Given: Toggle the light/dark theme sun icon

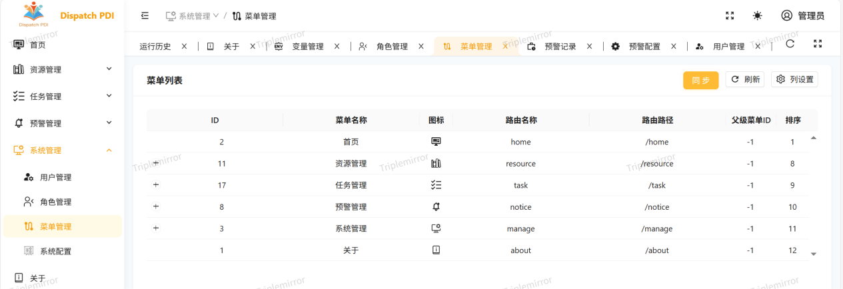Looking at the screenshot, I should pos(758,16).
